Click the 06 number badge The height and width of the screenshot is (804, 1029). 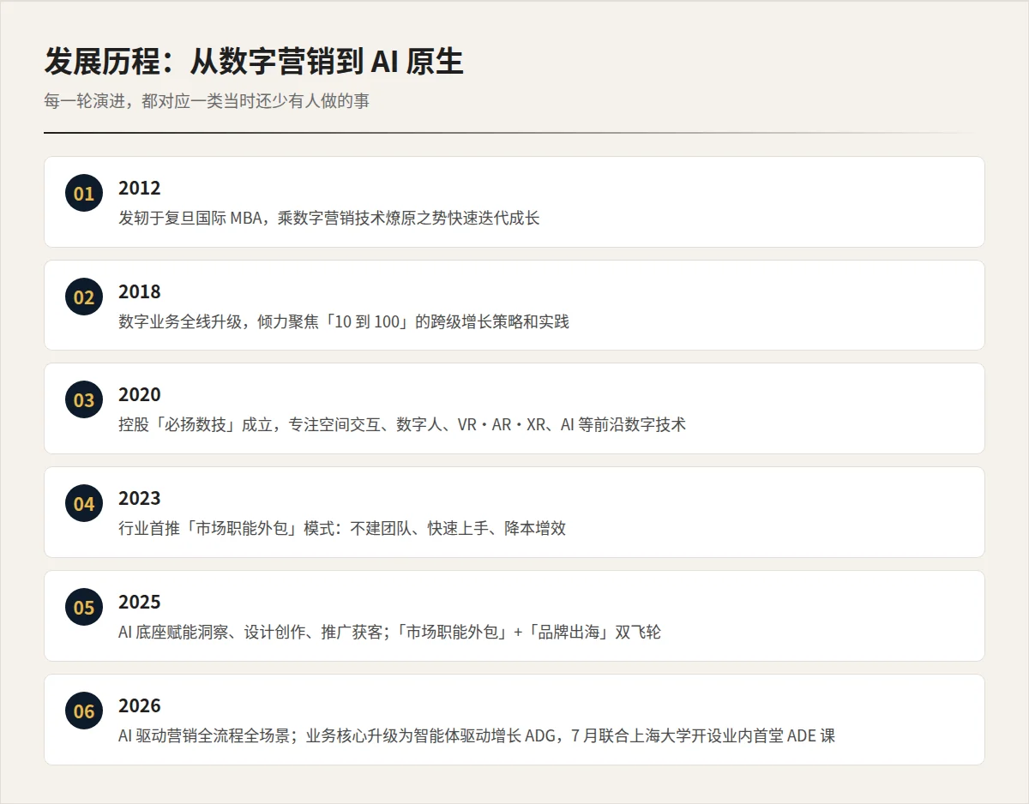tap(84, 711)
